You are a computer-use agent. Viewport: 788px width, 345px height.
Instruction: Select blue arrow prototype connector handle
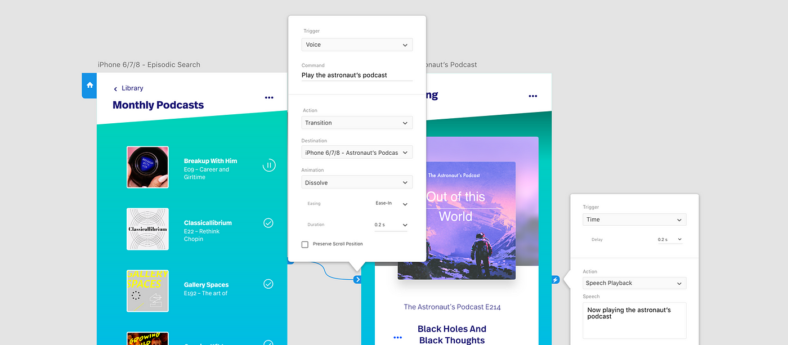tap(357, 279)
